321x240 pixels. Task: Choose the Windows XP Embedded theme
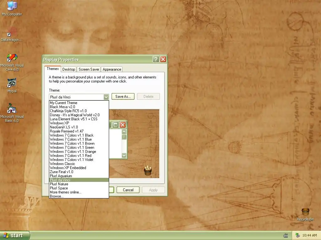coord(79,168)
